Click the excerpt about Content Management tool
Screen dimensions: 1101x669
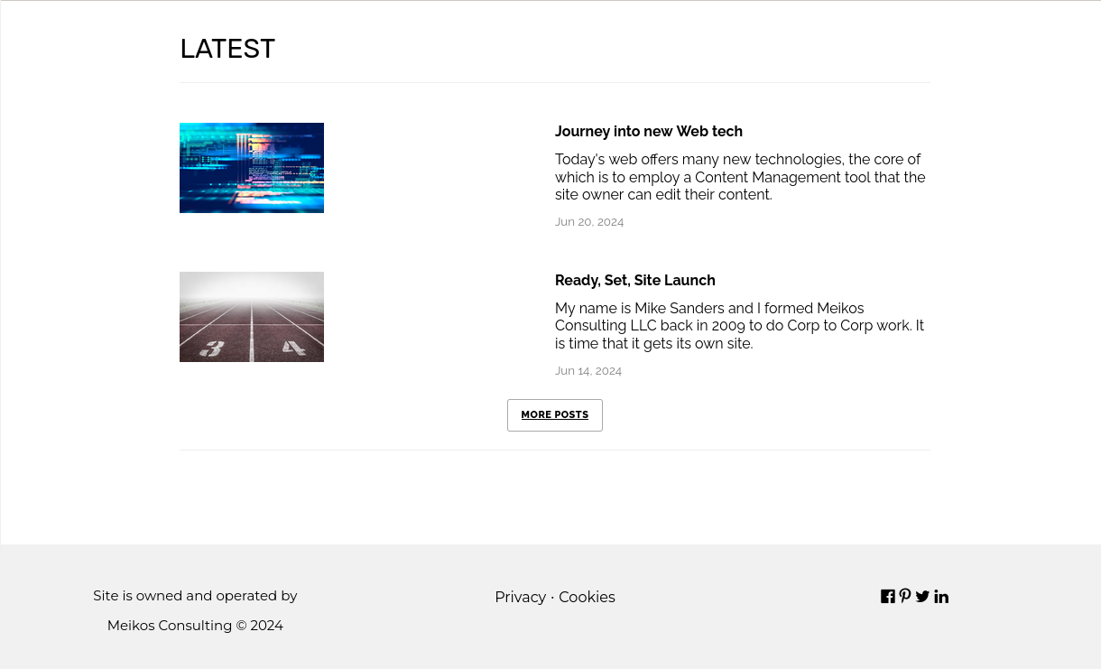(x=740, y=177)
